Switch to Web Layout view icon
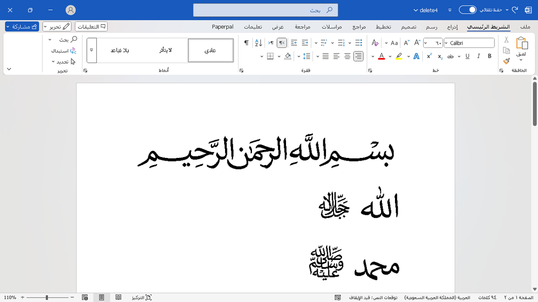Screen dimensions: 538x302 [85, 297]
